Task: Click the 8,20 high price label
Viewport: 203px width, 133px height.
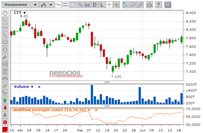Action: click(x=24, y=16)
